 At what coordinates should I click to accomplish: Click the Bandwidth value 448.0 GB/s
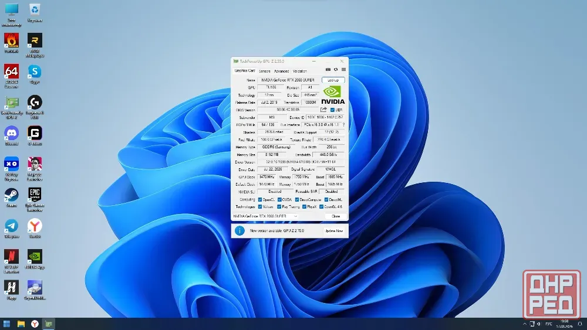(x=328, y=154)
